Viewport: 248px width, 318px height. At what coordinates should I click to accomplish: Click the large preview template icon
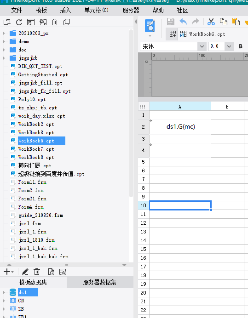click(x=150, y=26)
